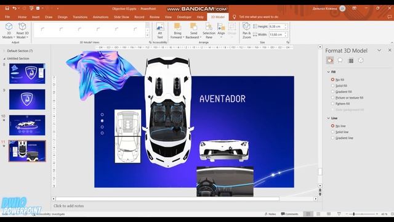Click the zoom out minus button
This screenshot has width=394, height=222.
(347, 214)
